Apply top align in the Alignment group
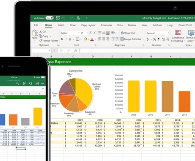 pos(100,33)
